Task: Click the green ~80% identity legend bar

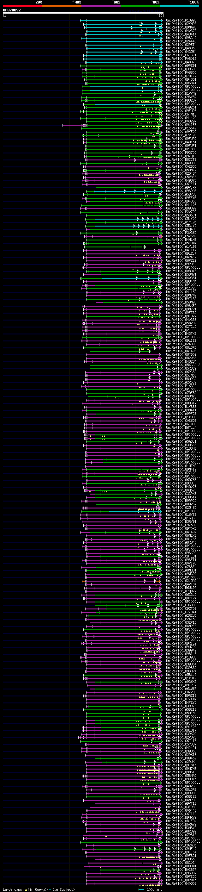Action: 140,6
